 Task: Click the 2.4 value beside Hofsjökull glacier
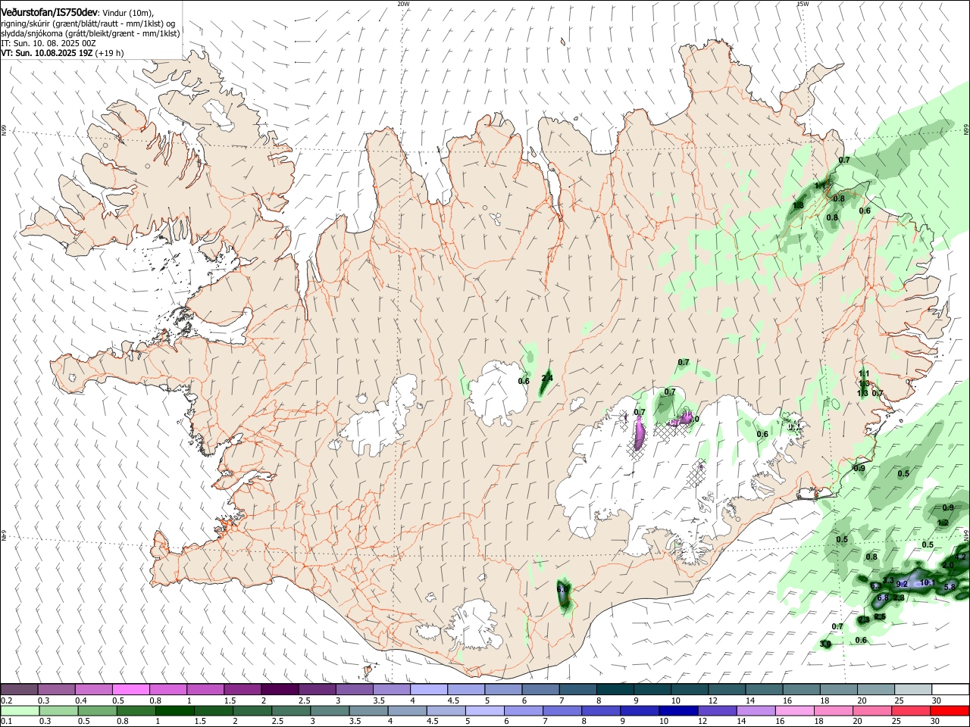point(547,378)
